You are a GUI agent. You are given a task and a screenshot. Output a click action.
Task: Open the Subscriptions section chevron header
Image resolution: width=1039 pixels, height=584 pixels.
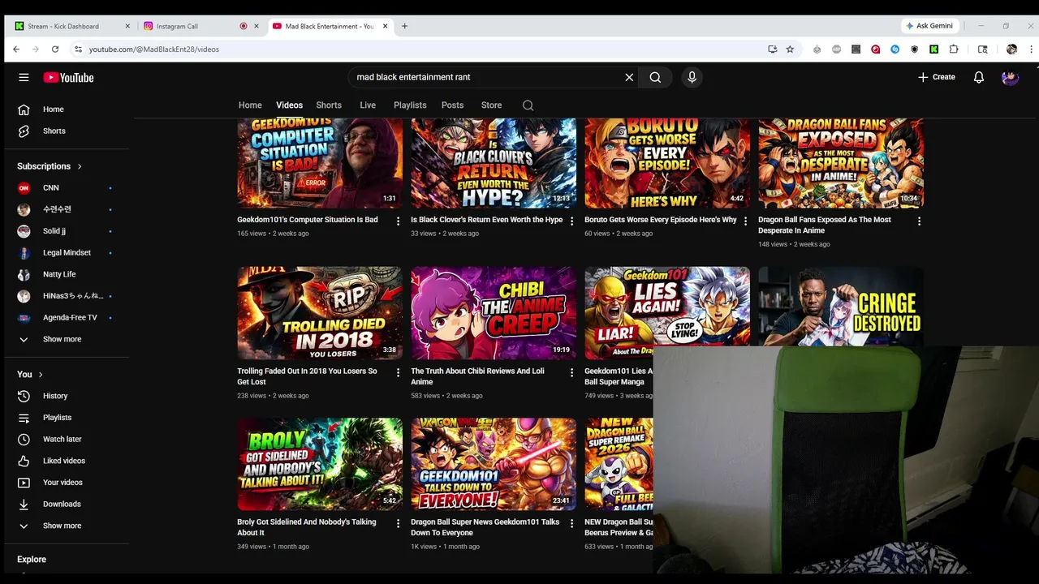pyautogui.click(x=50, y=166)
